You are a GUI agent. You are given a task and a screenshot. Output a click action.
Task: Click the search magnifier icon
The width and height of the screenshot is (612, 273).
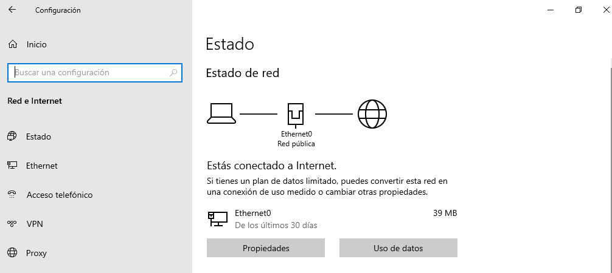pos(173,73)
